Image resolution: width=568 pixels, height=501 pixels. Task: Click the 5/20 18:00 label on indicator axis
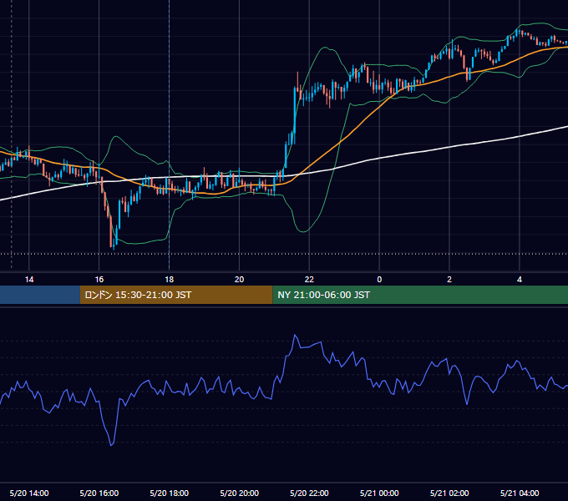[170, 493]
